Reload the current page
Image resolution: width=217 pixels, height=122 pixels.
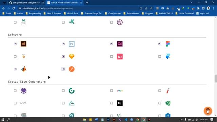(14, 8)
